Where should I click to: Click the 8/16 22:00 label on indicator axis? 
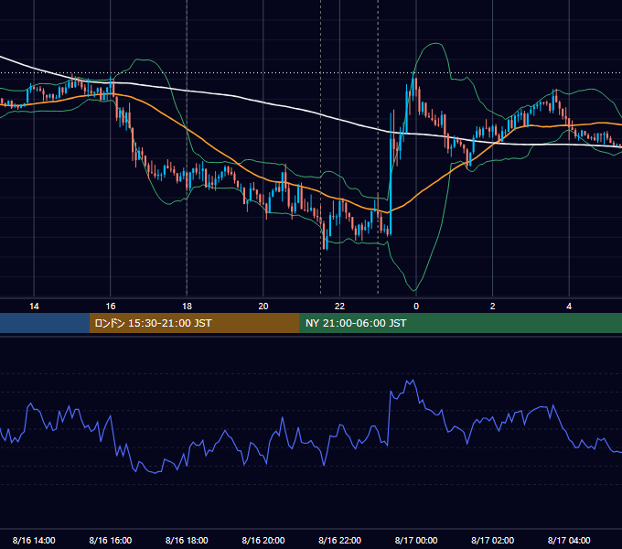339,540
